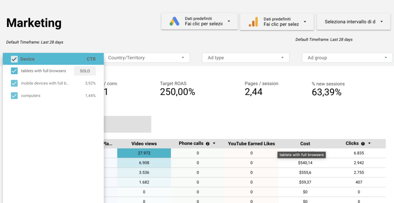Screen dimensions: 394x203
Task: Uncheck the computers checkbox
Action: coord(15,96)
